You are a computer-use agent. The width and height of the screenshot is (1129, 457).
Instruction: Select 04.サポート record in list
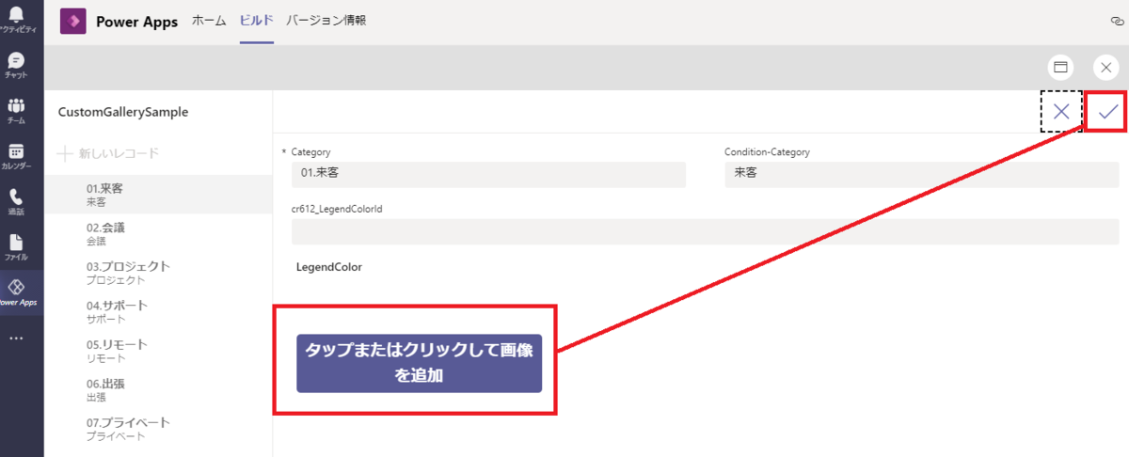click(x=158, y=312)
